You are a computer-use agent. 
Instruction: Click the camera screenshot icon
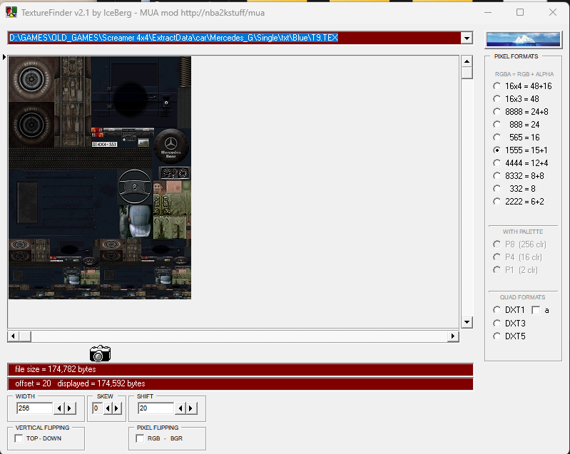pos(100,353)
